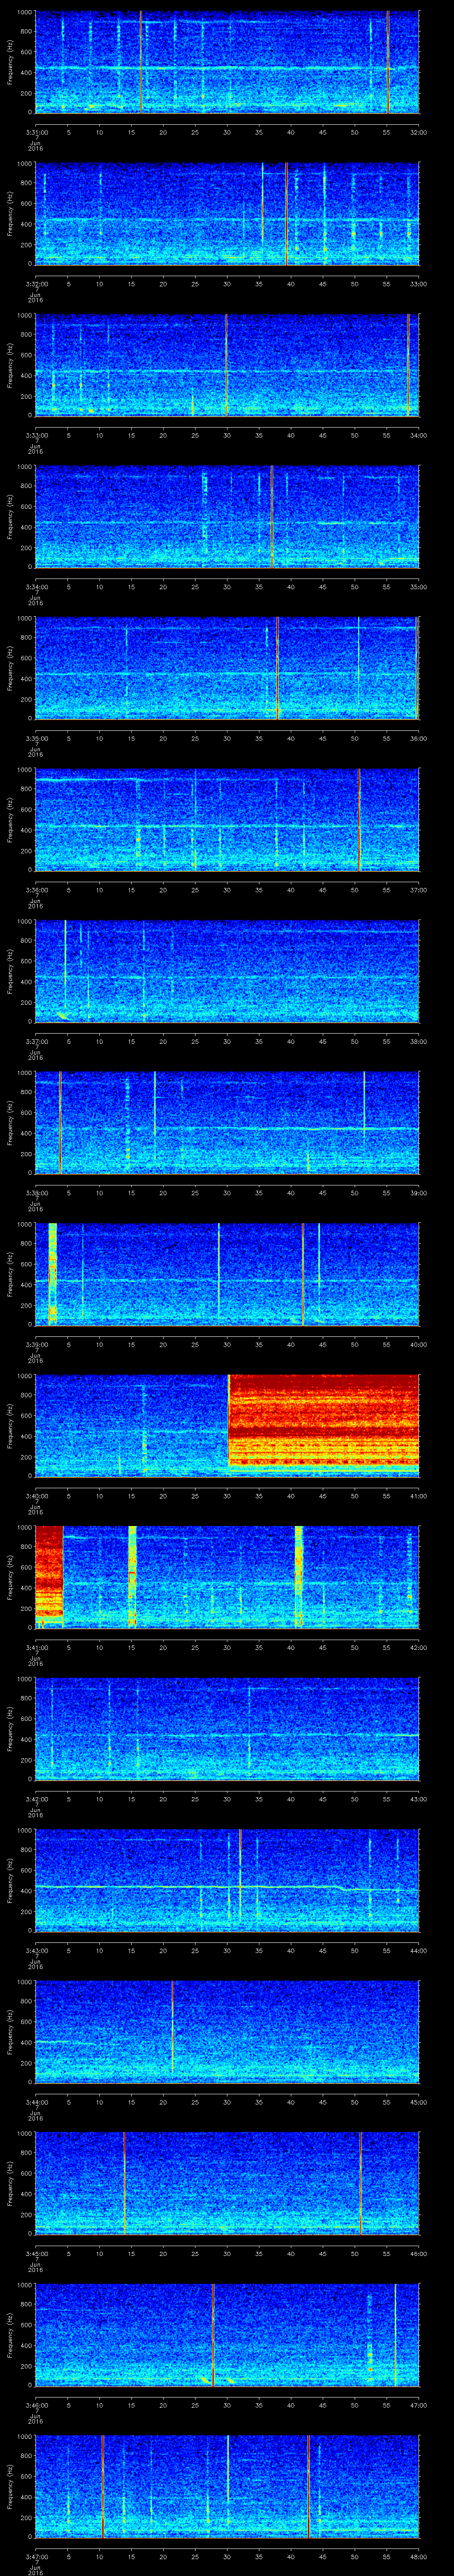Select the spectrogram panel starting at 3:38:00
The height and width of the screenshot is (2576, 454).
tap(227, 1123)
